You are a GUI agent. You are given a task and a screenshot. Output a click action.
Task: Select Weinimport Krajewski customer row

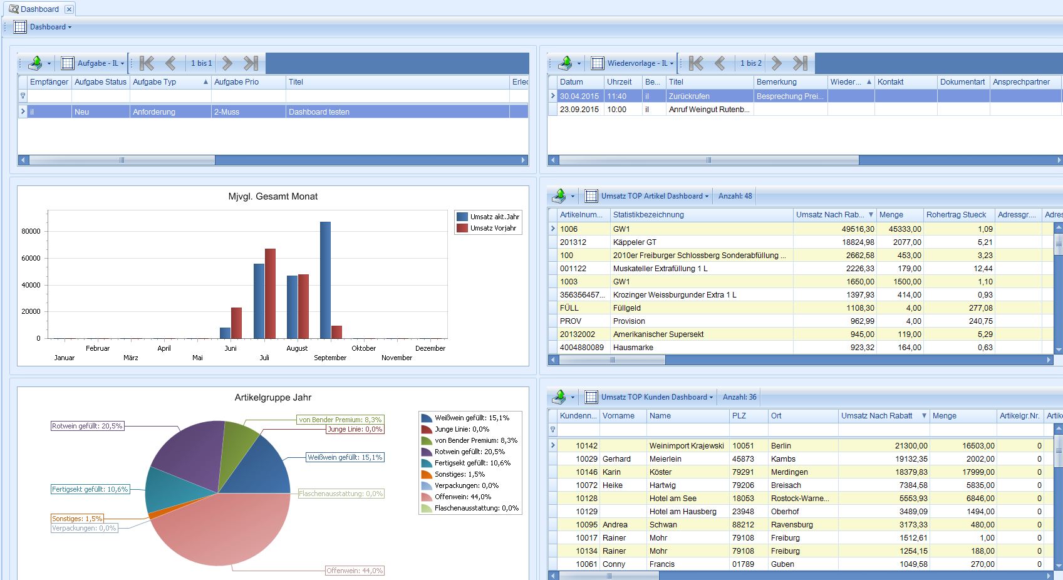click(802, 445)
